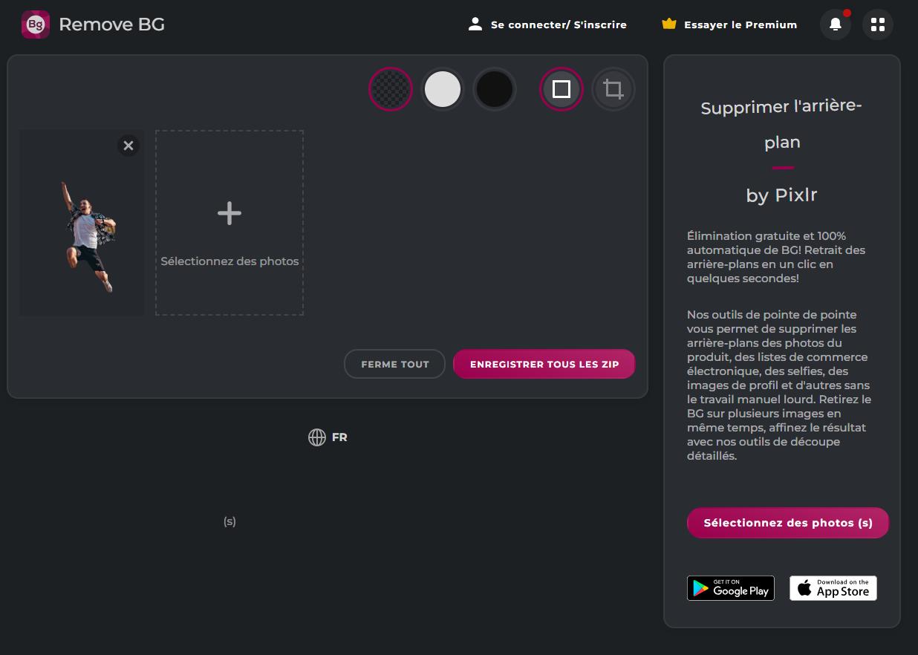Open the crop tool icon
This screenshot has width=918, height=655.
coord(613,89)
